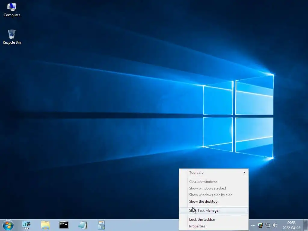Select the Recycle Bin desktop icon

coord(12,37)
